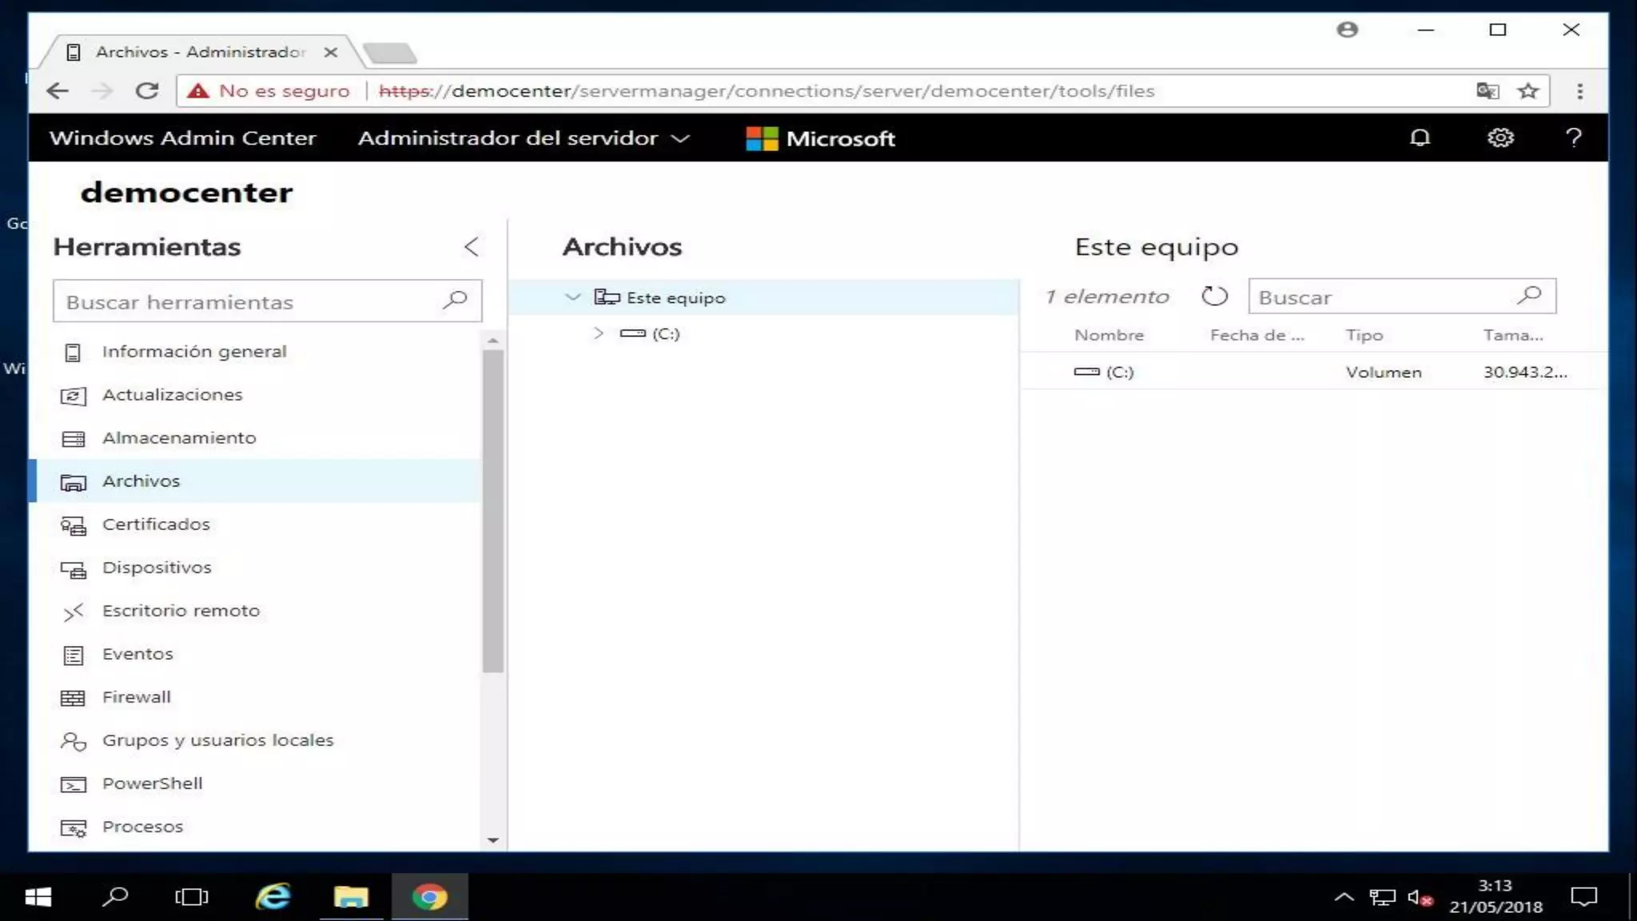
Task: Refresh the Este equipo file list
Action: click(x=1214, y=297)
